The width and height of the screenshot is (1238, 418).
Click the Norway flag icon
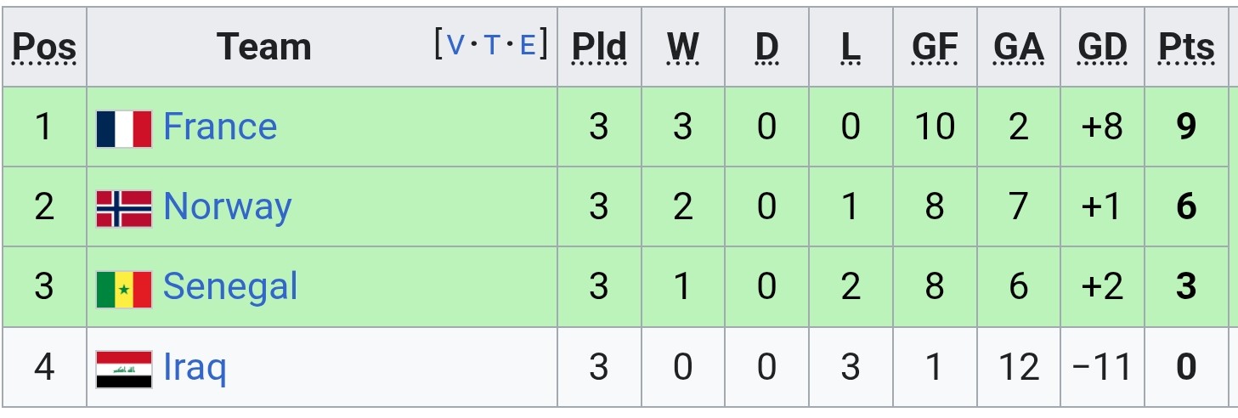pyautogui.click(x=124, y=209)
